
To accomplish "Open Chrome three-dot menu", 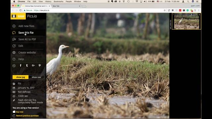I will pos(199,10).
